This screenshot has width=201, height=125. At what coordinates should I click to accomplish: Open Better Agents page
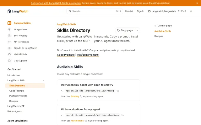14,112
